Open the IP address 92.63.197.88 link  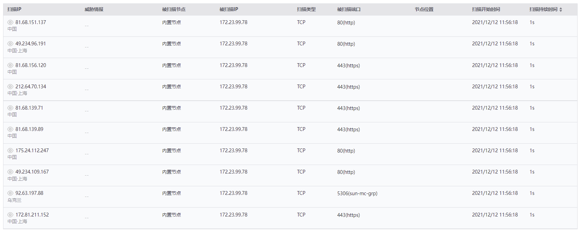pyautogui.click(x=29, y=193)
